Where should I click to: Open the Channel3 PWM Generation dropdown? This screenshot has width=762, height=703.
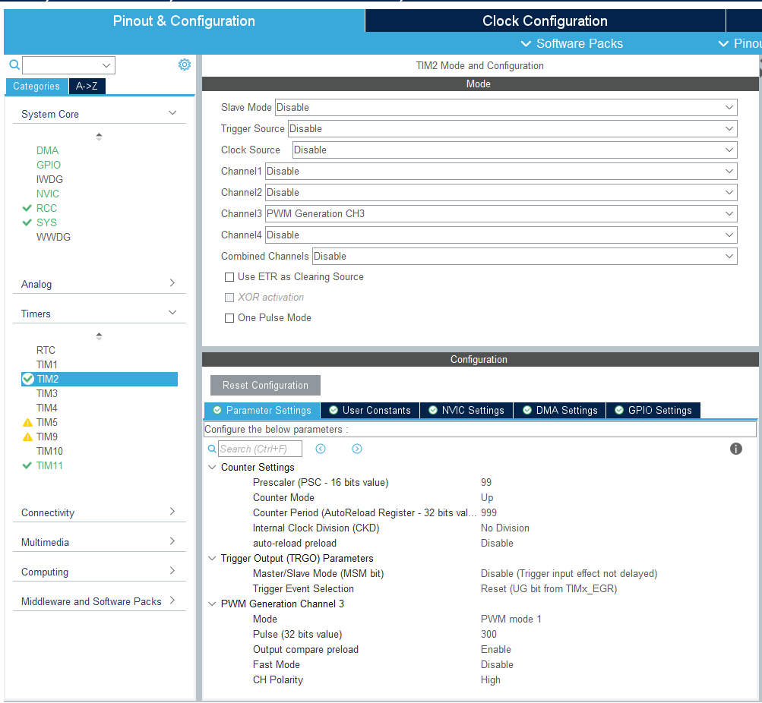[501, 214]
